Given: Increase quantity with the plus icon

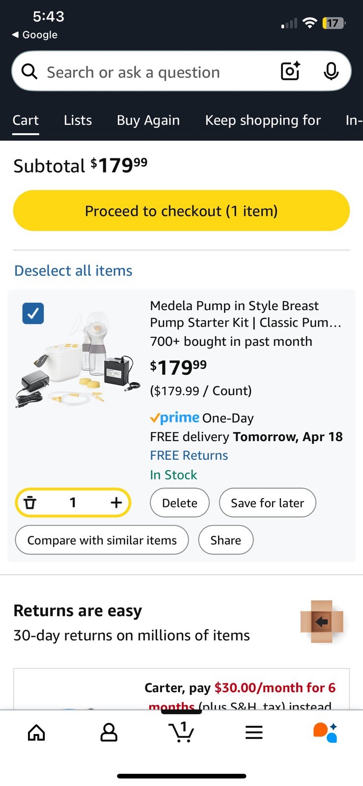Looking at the screenshot, I should point(116,503).
